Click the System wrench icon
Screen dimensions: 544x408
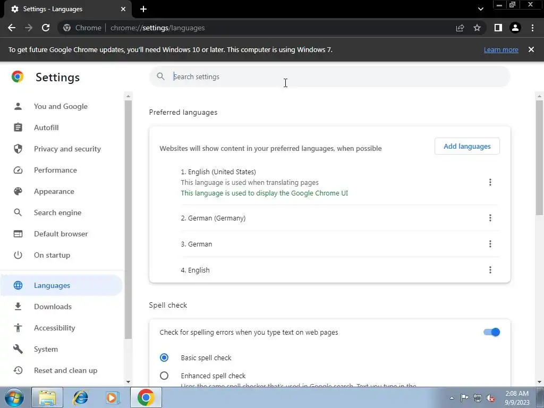[18, 349]
